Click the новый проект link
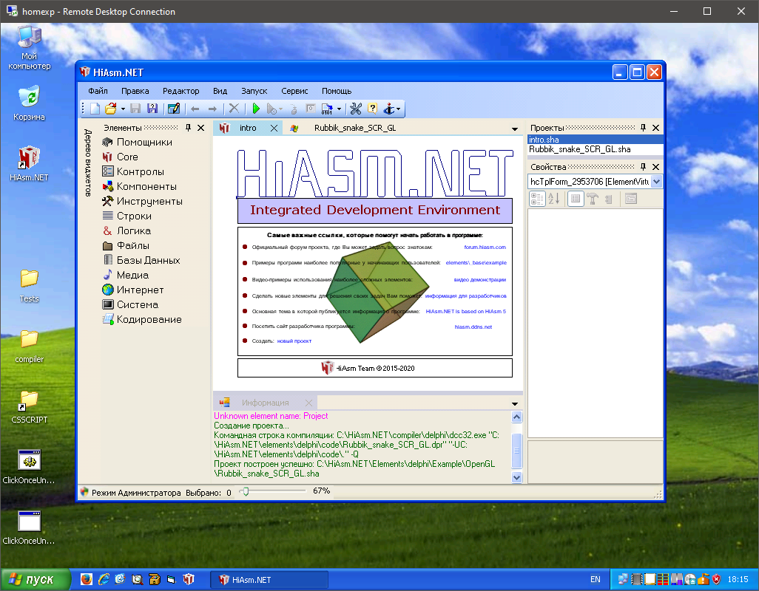This screenshot has height=591, width=759. coord(294,341)
